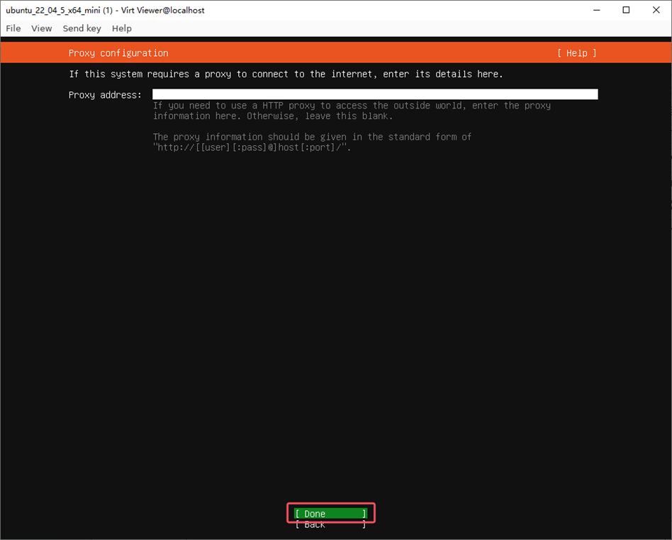The height and width of the screenshot is (540, 672).
Task: Minimize the Virt Viewer window
Action: tap(597, 10)
